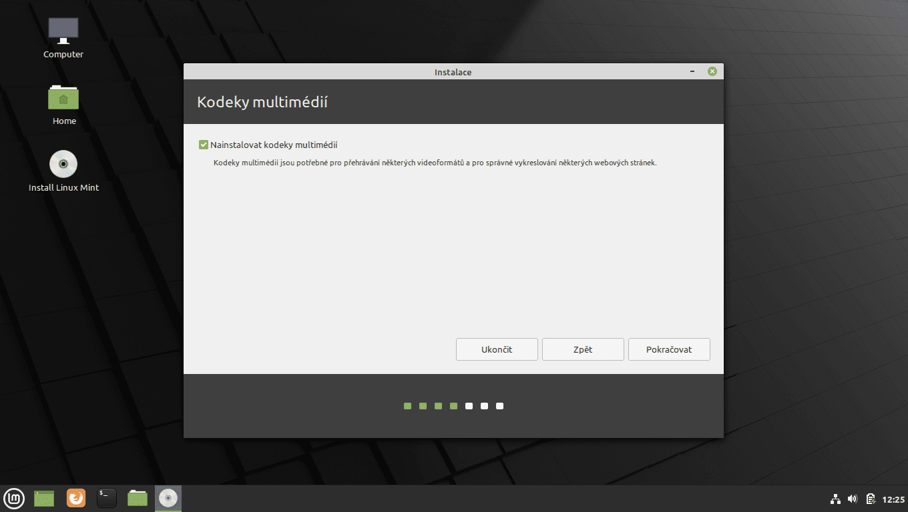Close the Instalace installer window

tap(712, 71)
